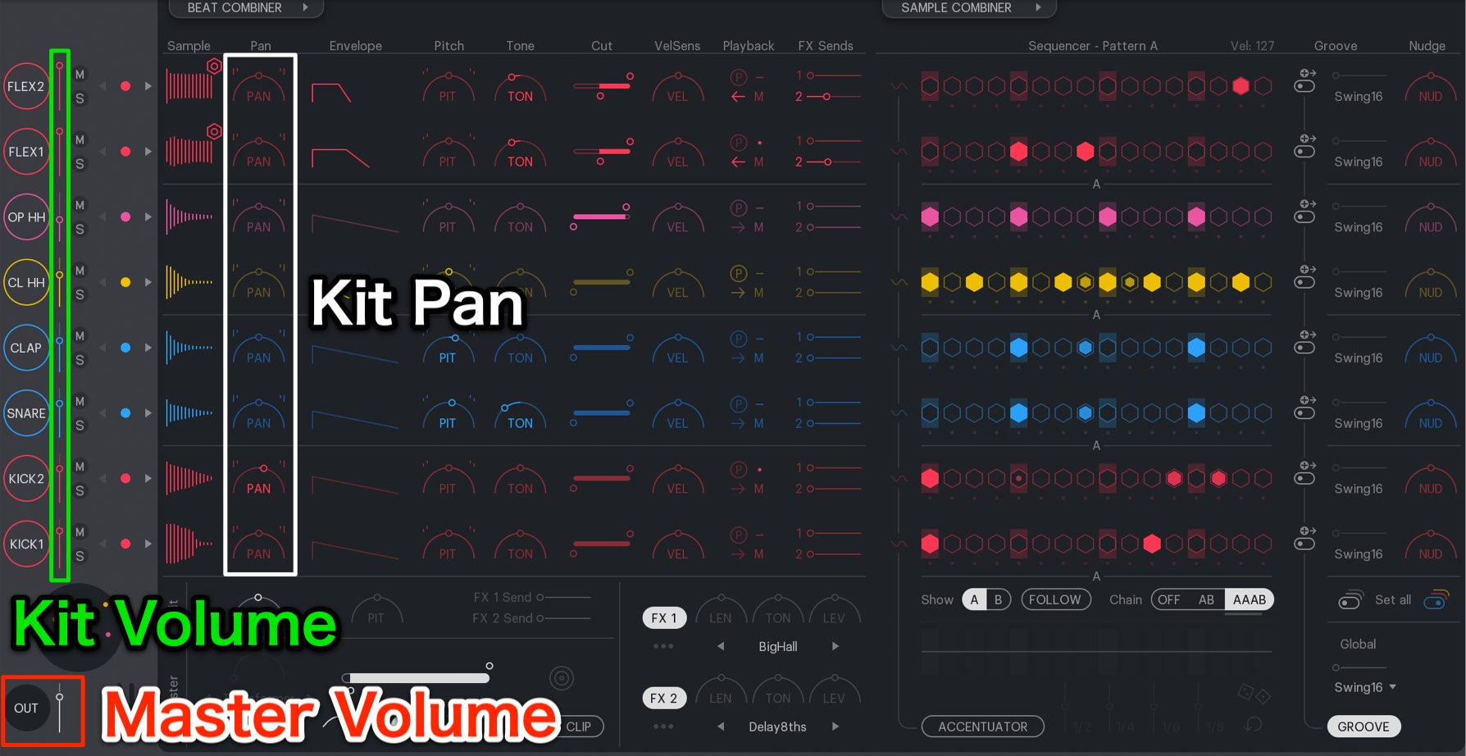
Task: Select the CL HH drum pad
Action: [x=25, y=282]
